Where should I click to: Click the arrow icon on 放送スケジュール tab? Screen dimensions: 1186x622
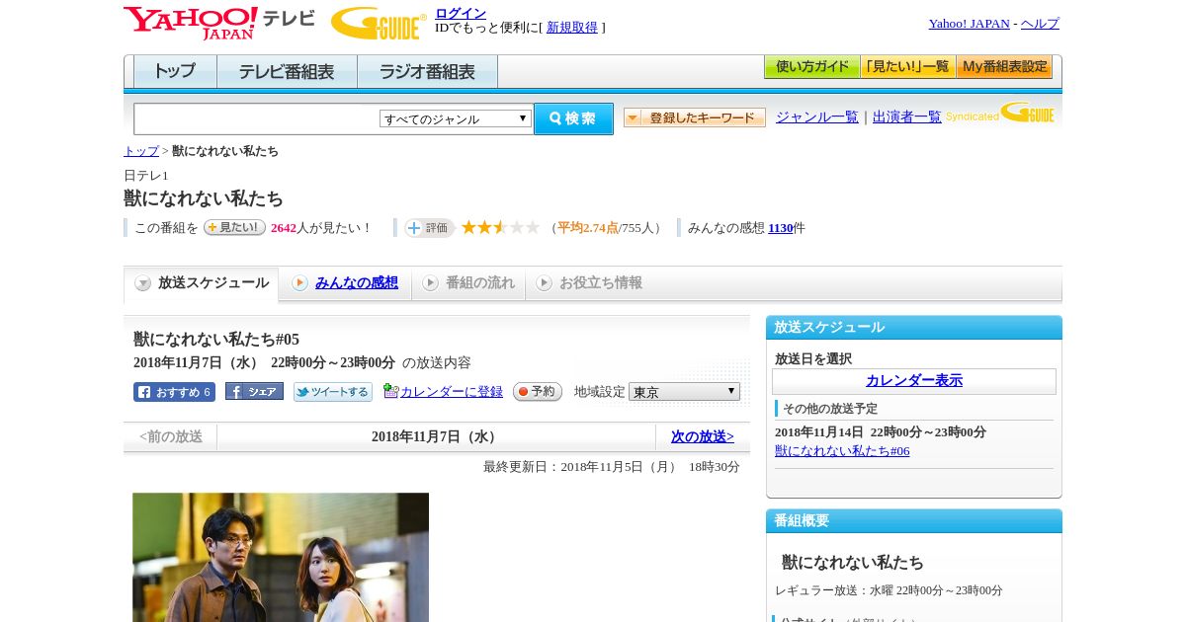coord(143,283)
